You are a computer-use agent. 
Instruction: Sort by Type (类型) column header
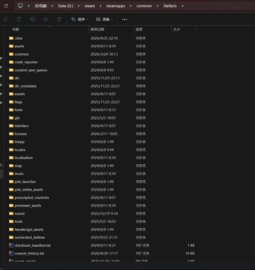point(139,30)
